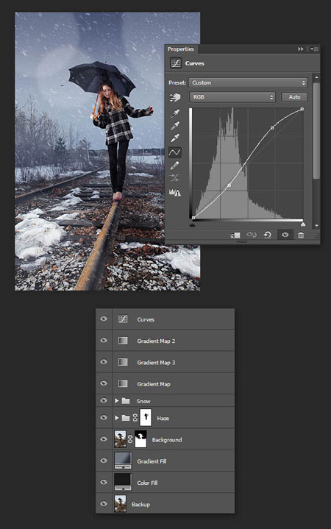This screenshot has width=331, height=529.
Task: Hide the Color Fill layer
Action: (104, 482)
